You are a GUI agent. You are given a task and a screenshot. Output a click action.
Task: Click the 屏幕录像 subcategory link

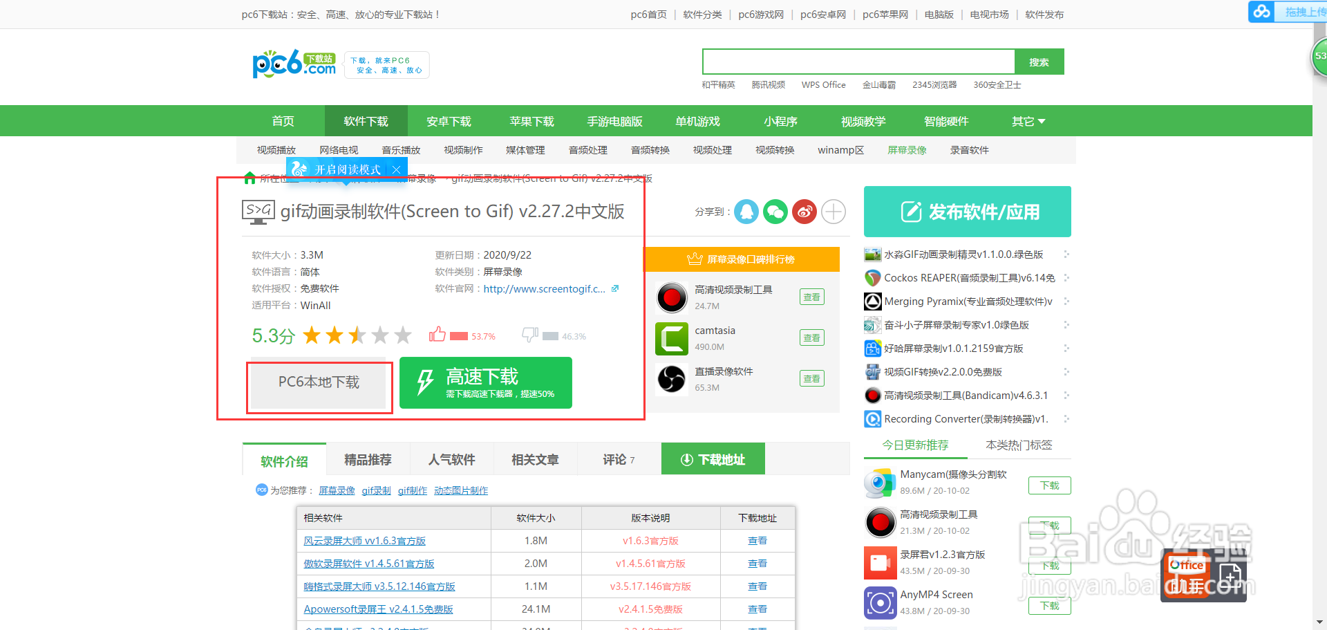point(907,150)
